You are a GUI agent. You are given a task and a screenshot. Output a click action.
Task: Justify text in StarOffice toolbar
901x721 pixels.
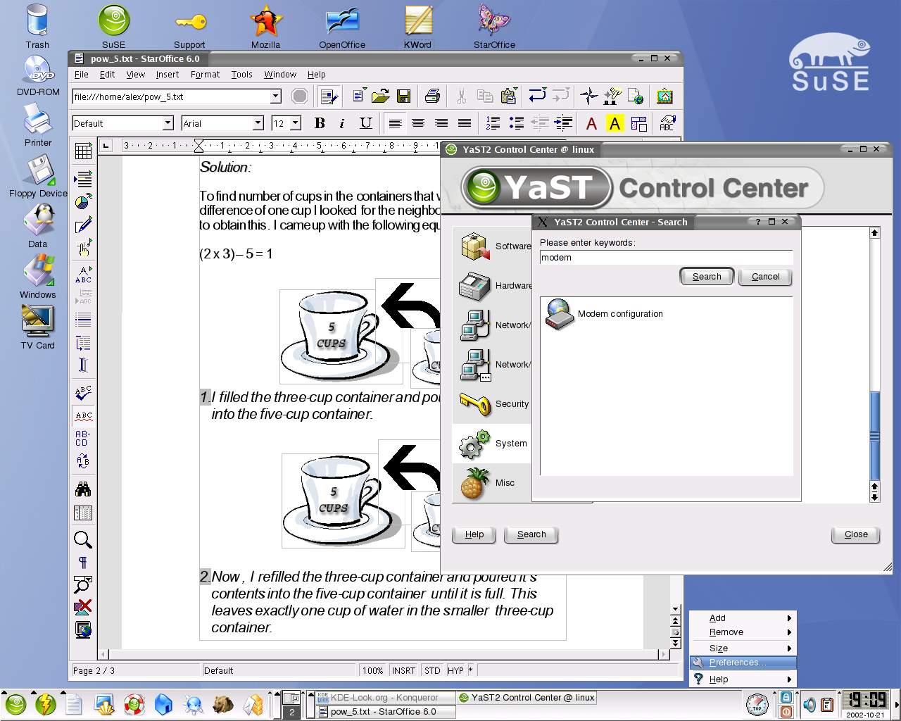click(465, 123)
